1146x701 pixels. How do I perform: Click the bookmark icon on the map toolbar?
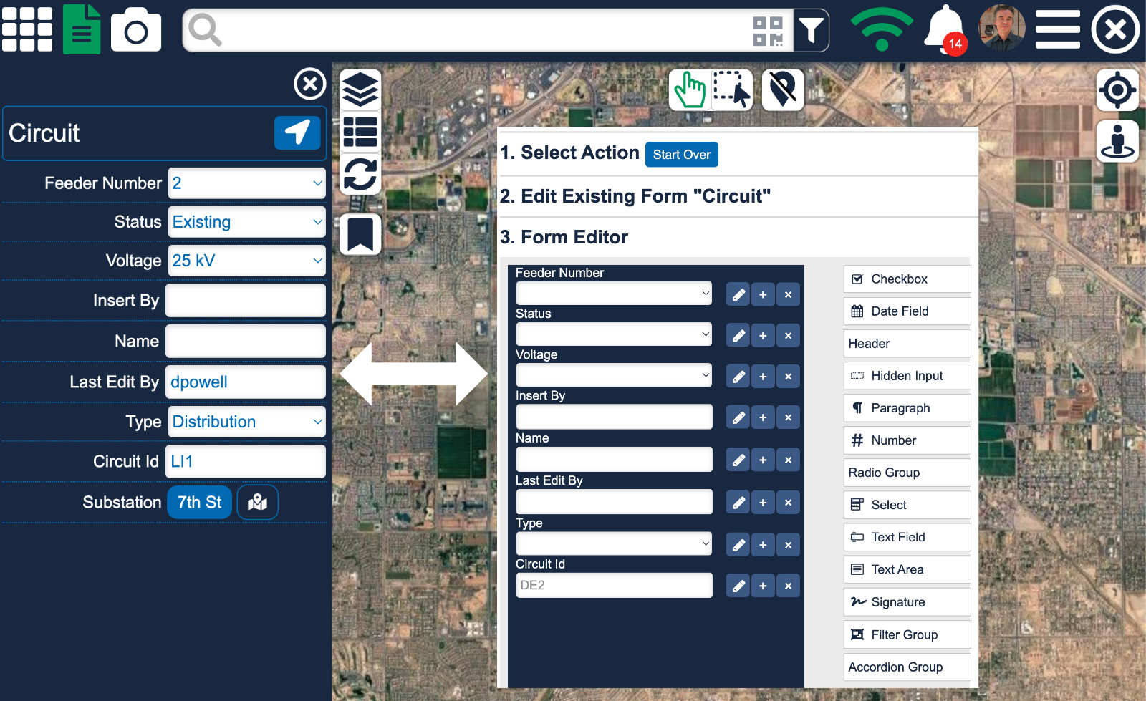[360, 233]
